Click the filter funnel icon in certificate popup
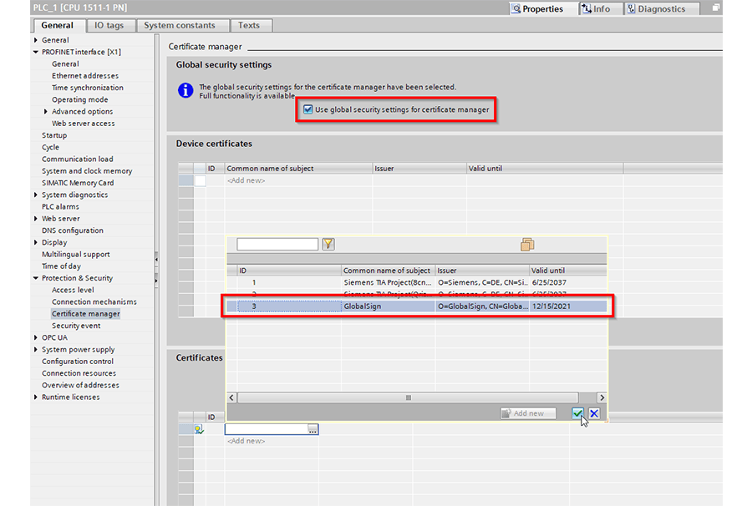Screen dimensions: 752x506 point(328,245)
